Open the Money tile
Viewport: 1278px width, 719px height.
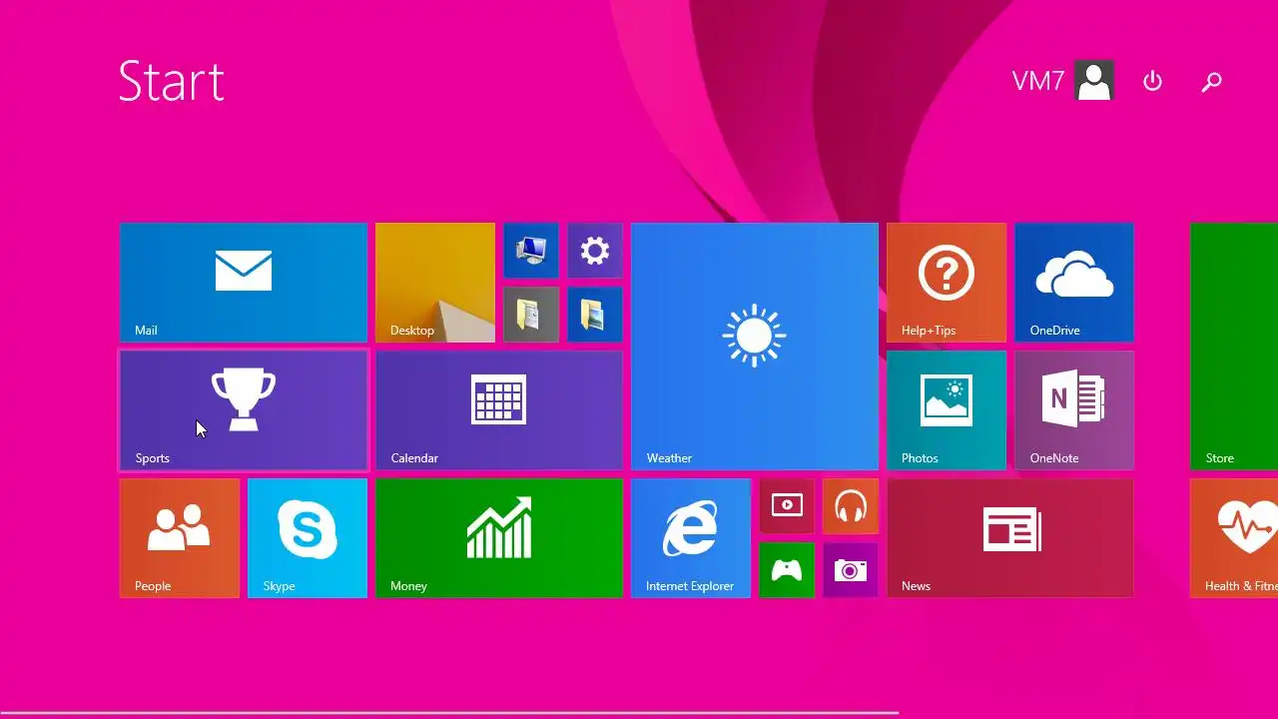pyautogui.click(x=499, y=538)
